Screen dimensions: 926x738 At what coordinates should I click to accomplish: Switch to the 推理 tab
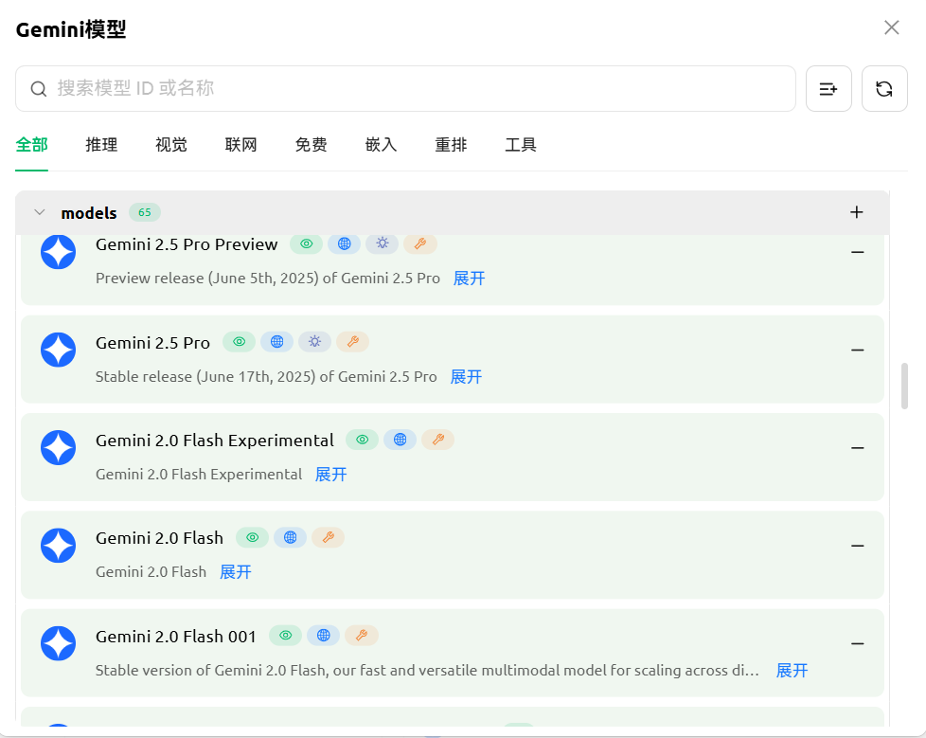(101, 145)
